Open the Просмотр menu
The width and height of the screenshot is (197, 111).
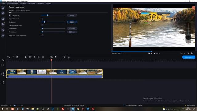point(23,3)
